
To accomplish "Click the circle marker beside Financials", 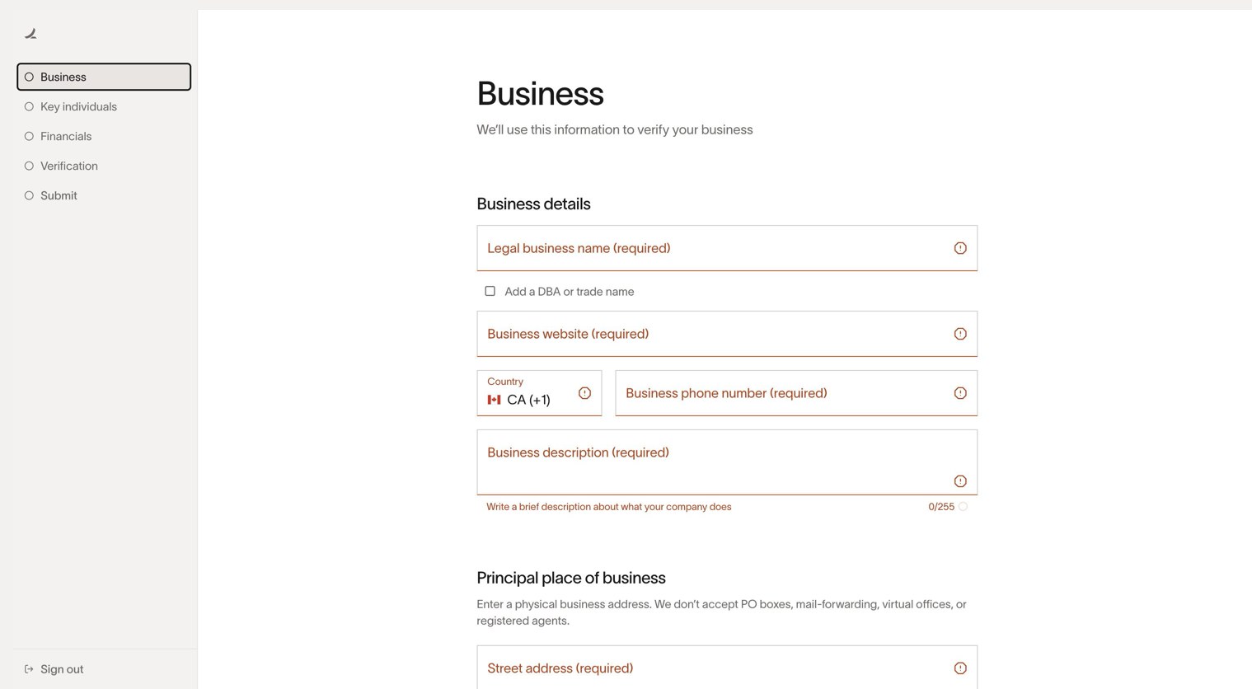I will click(x=29, y=136).
